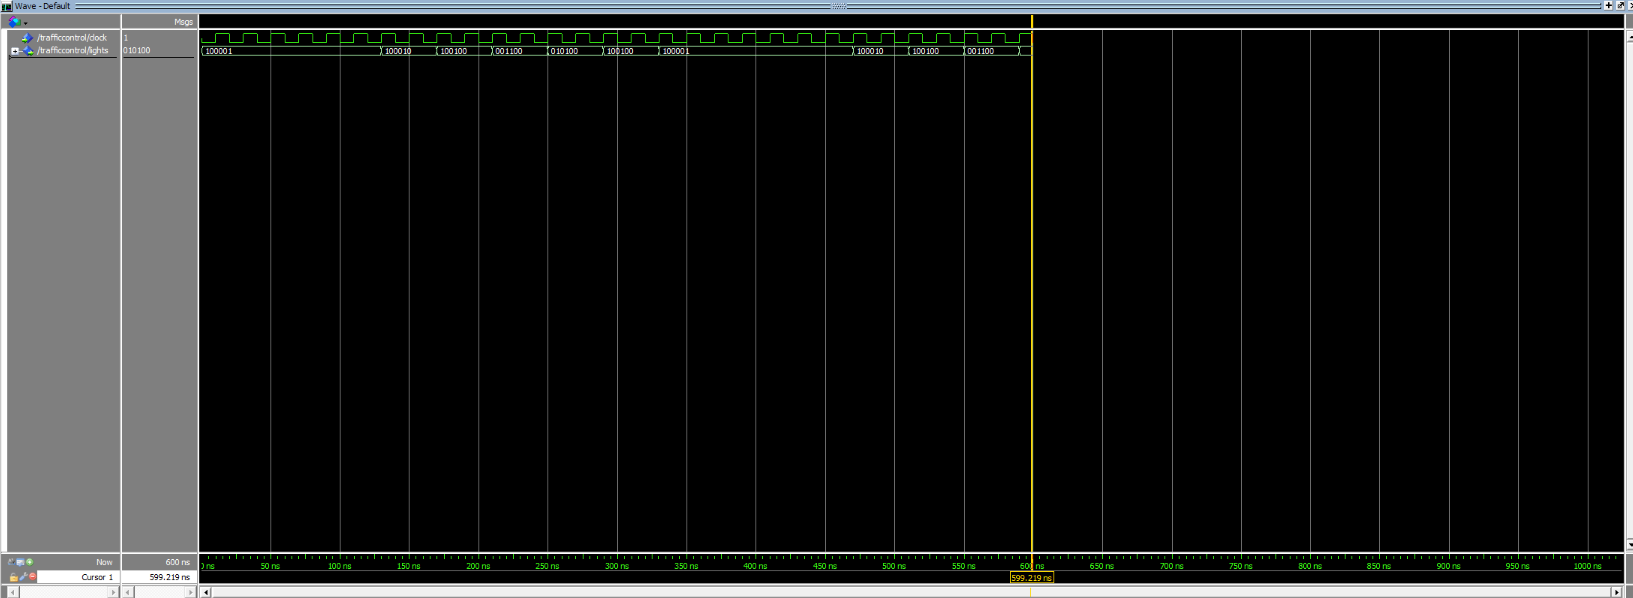1633x598 pixels.
Task: Select the Cursor 1 name field
Action: [78, 577]
